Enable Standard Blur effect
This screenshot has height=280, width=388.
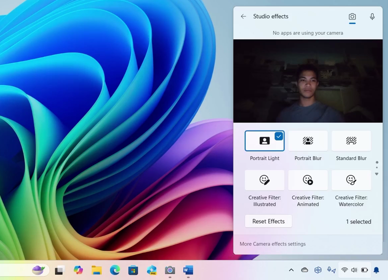[351, 140]
